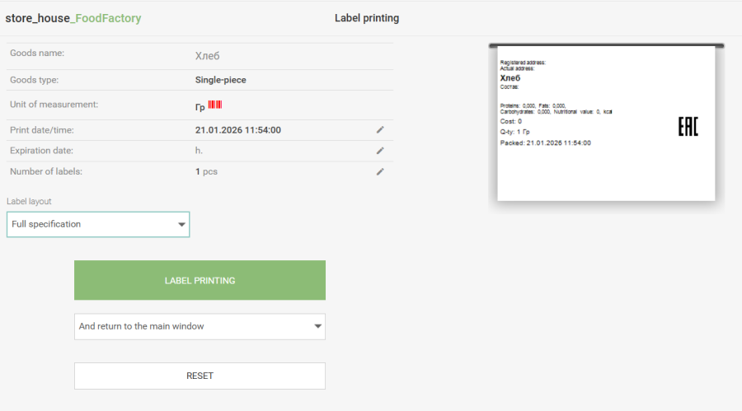The width and height of the screenshot is (742, 411).
Task: Click the Goods name field showing Хлеб
Action: coord(208,56)
